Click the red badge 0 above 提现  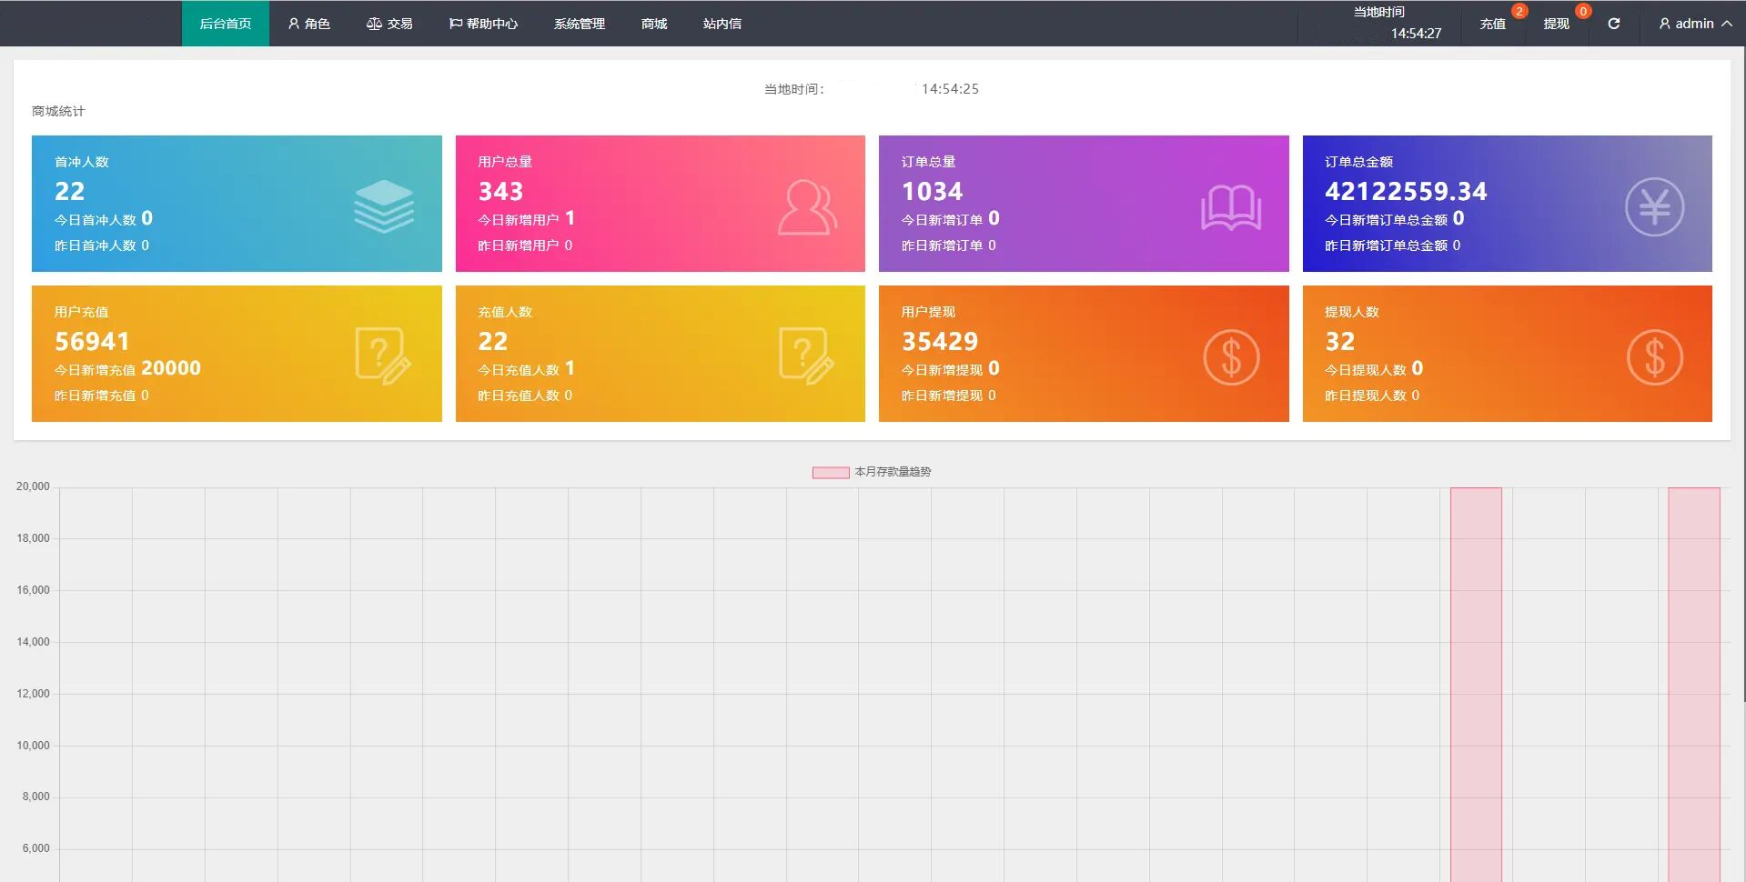(x=1583, y=11)
